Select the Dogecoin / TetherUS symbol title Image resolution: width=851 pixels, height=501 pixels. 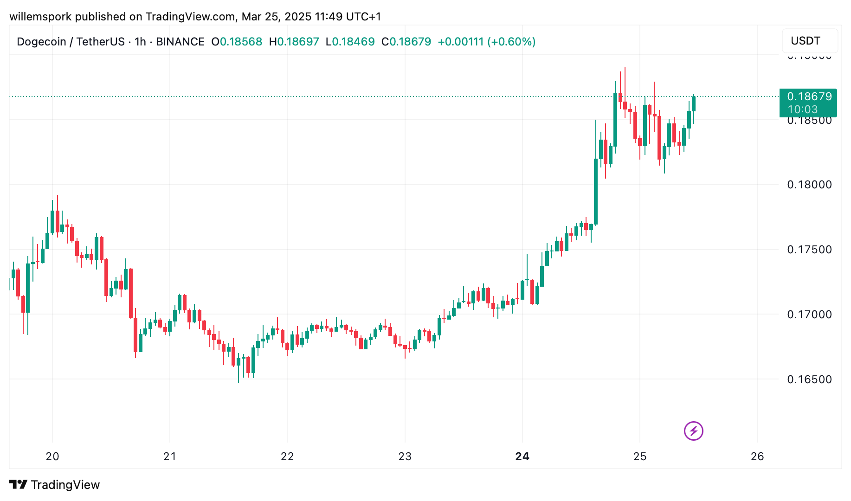pos(71,42)
